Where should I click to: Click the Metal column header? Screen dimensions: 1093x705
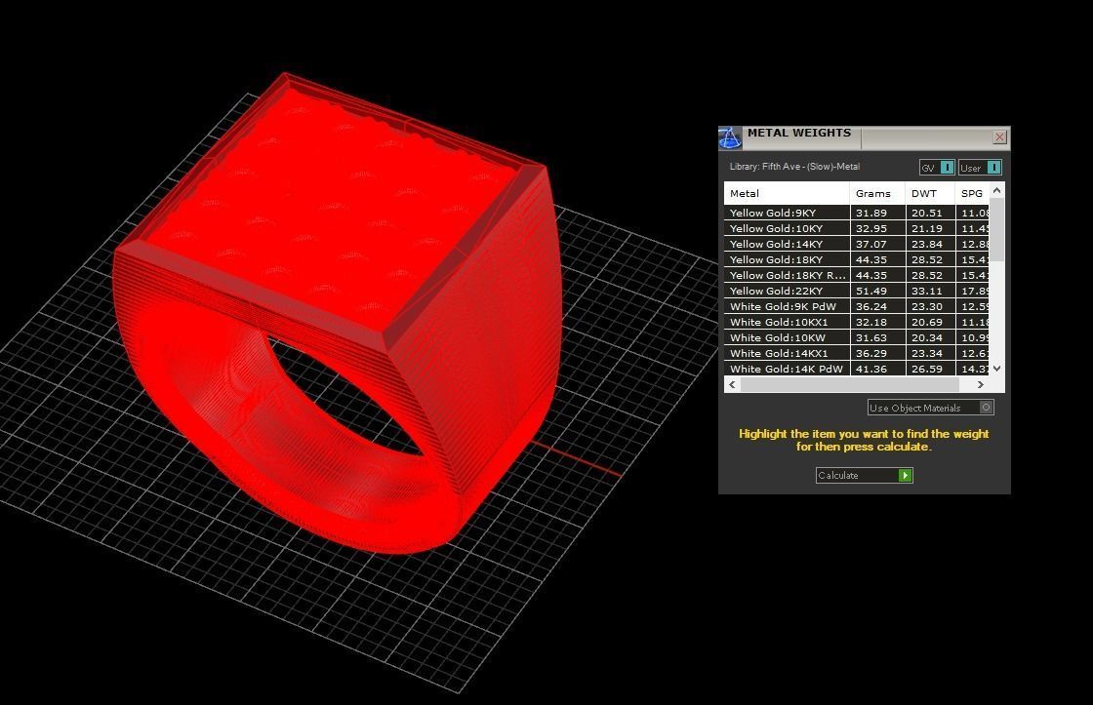pyautogui.click(x=787, y=193)
